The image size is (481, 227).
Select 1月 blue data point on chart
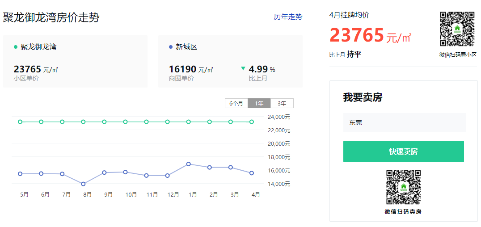click(x=189, y=164)
